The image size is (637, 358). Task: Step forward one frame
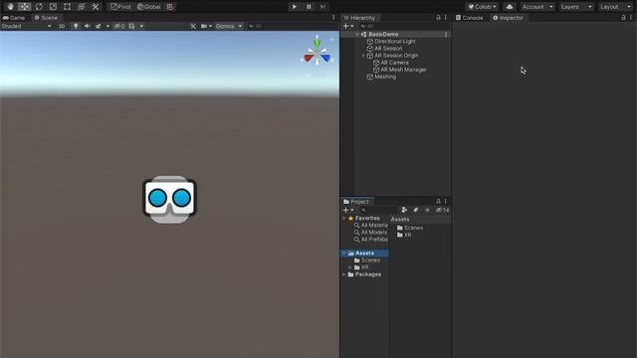[322, 7]
